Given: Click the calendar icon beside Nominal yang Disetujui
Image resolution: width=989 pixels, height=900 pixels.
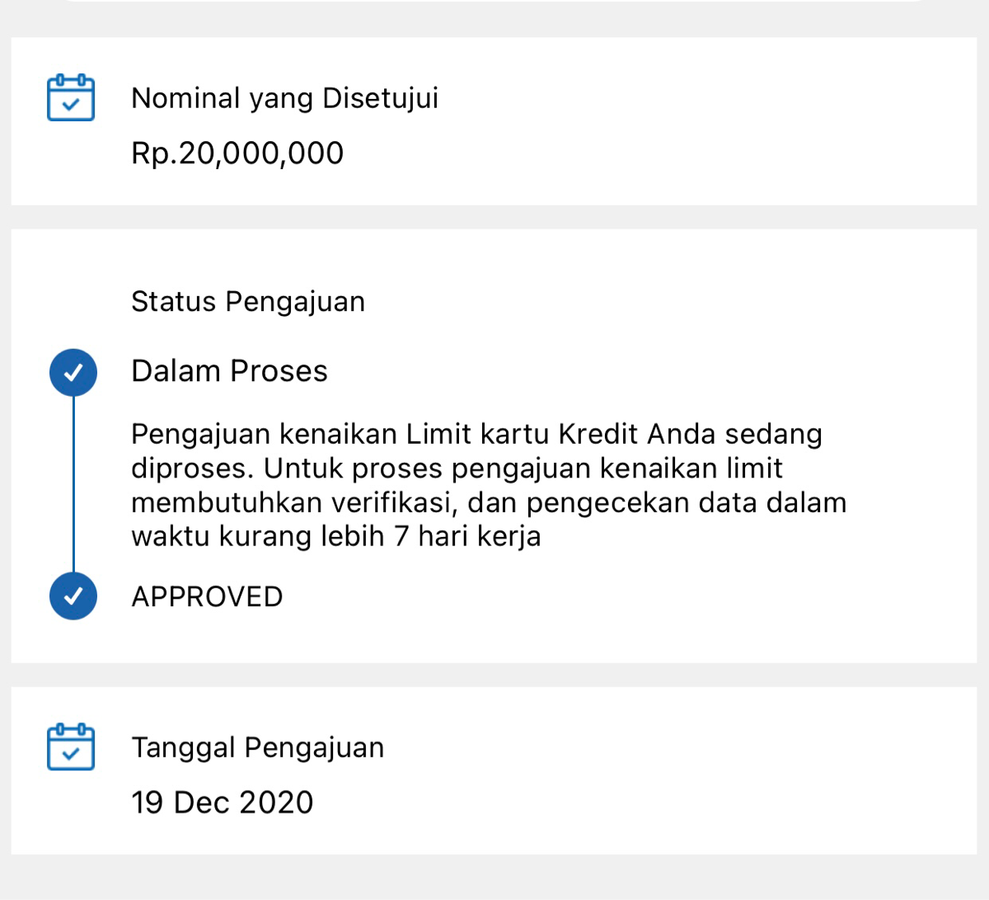Looking at the screenshot, I should (71, 97).
